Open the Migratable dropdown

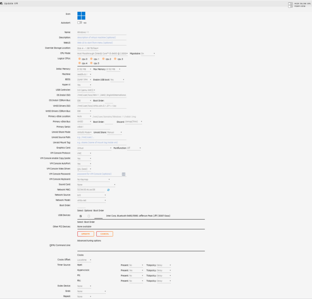[x=148, y=53]
